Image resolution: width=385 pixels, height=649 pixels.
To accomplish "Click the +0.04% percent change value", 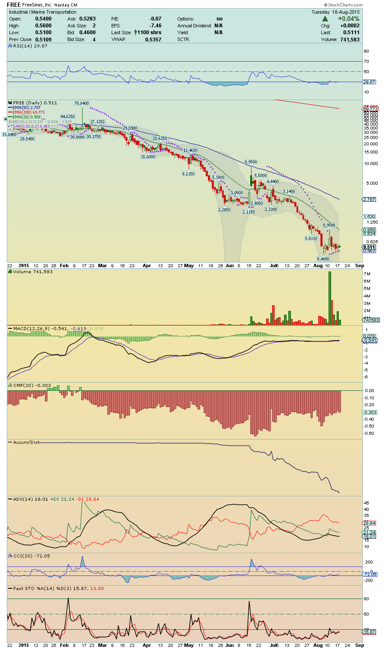I will (x=349, y=19).
